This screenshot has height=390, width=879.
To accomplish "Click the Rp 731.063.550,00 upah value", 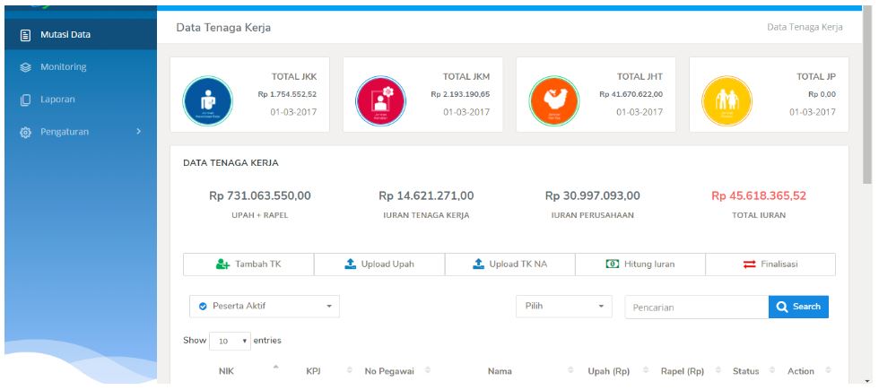I will tap(259, 196).
